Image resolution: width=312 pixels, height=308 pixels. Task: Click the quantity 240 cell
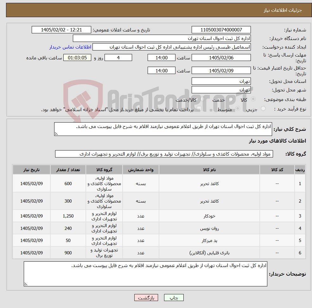pyautogui.click(x=68, y=228)
